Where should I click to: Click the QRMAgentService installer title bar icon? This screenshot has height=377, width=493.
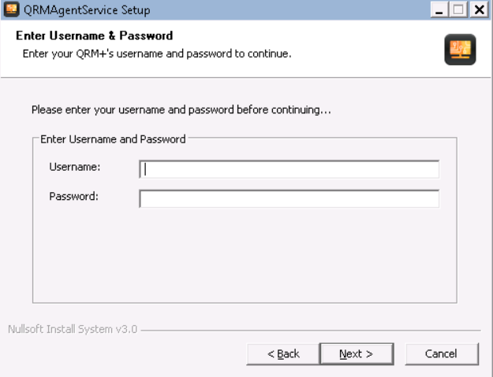point(11,10)
